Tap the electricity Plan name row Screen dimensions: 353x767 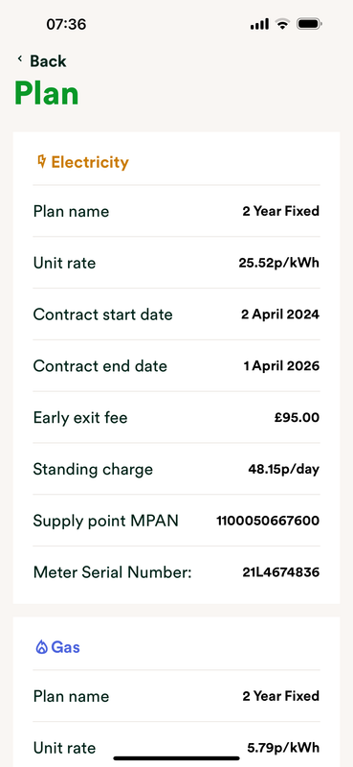click(176, 211)
